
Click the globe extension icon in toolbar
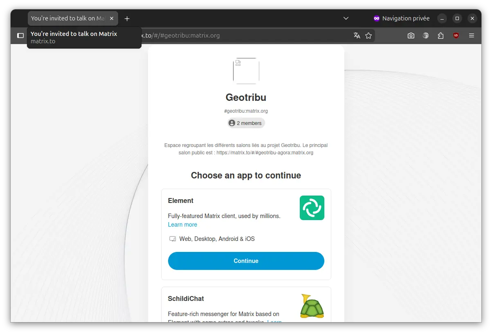[x=426, y=36]
